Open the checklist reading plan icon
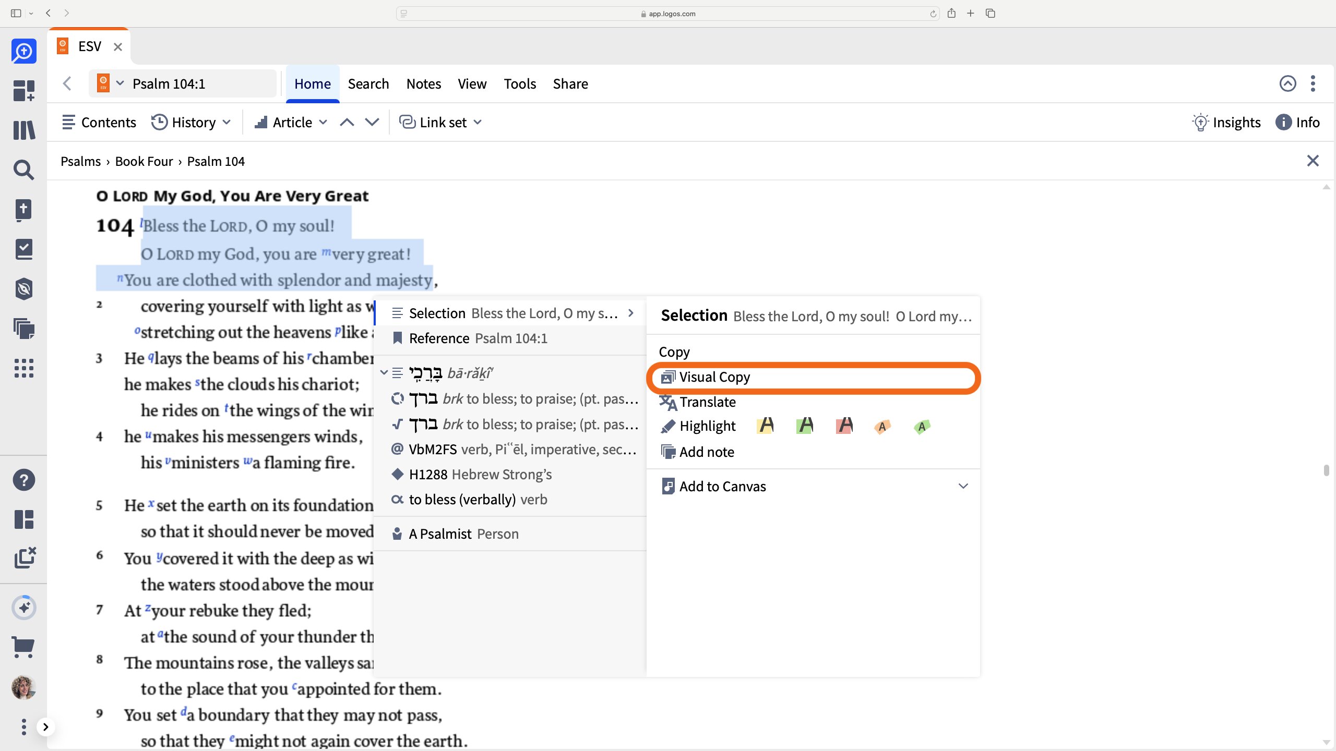Screen dimensions: 1336x751 coord(24,249)
